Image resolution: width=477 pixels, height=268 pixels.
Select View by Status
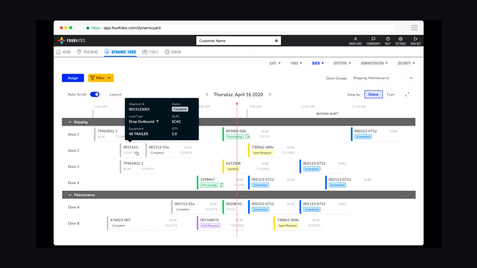373,94
